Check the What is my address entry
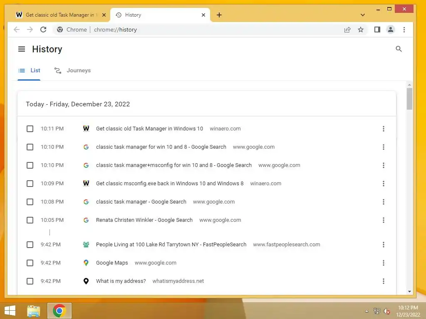The width and height of the screenshot is (426, 319). coord(30,281)
